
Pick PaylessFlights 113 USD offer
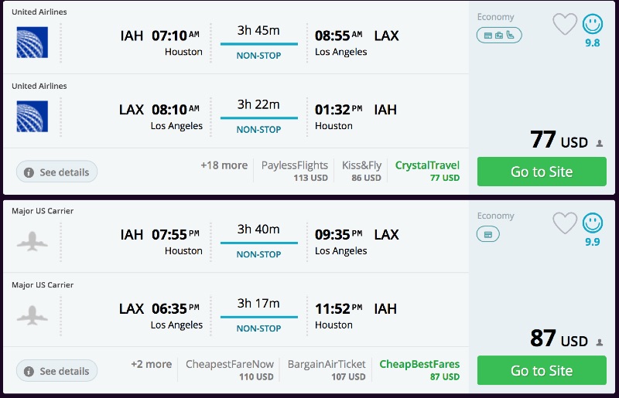click(295, 171)
